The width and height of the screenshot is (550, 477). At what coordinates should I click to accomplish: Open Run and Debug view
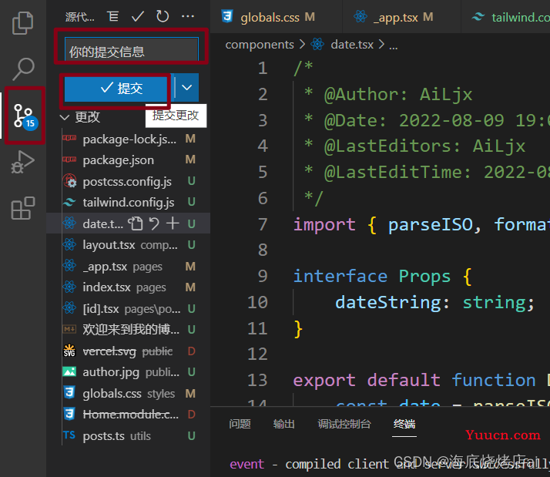click(23, 162)
